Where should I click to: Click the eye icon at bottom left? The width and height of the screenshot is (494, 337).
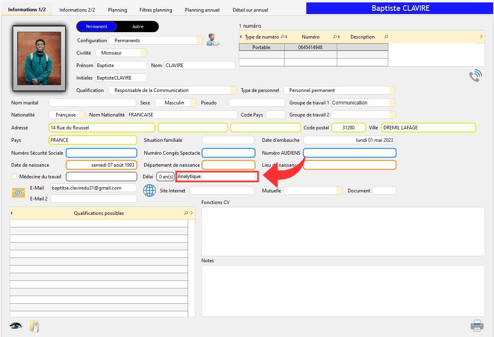pos(16,325)
